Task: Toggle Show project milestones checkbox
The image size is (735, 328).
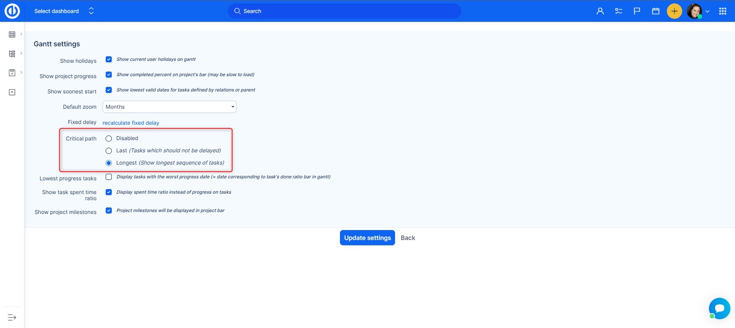Action: click(109, 211)
